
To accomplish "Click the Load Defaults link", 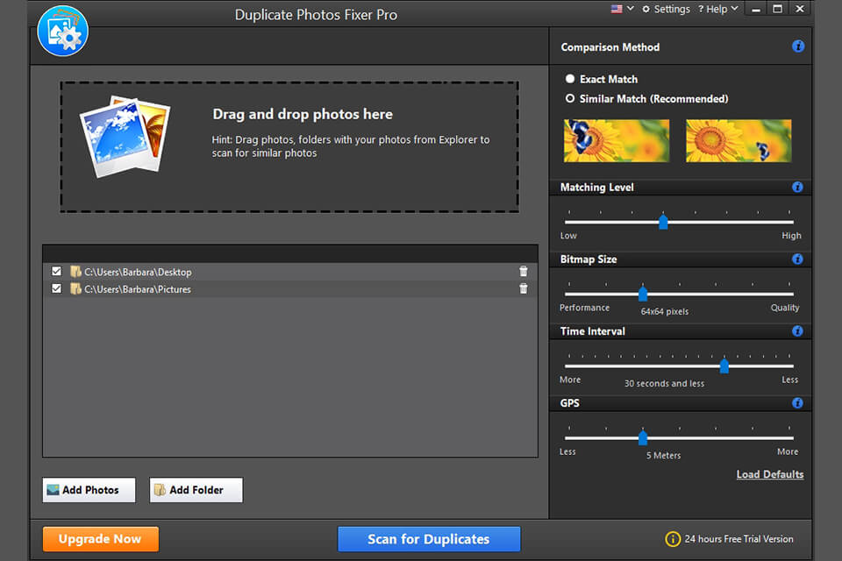I will pos(769,474).
